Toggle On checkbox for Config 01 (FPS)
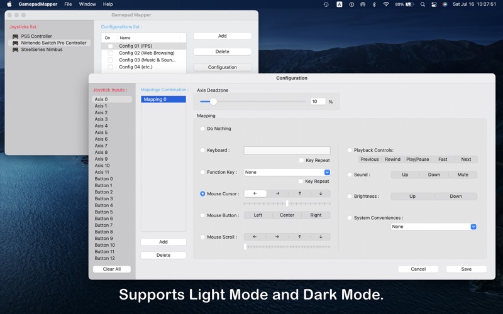 point(111,46)
